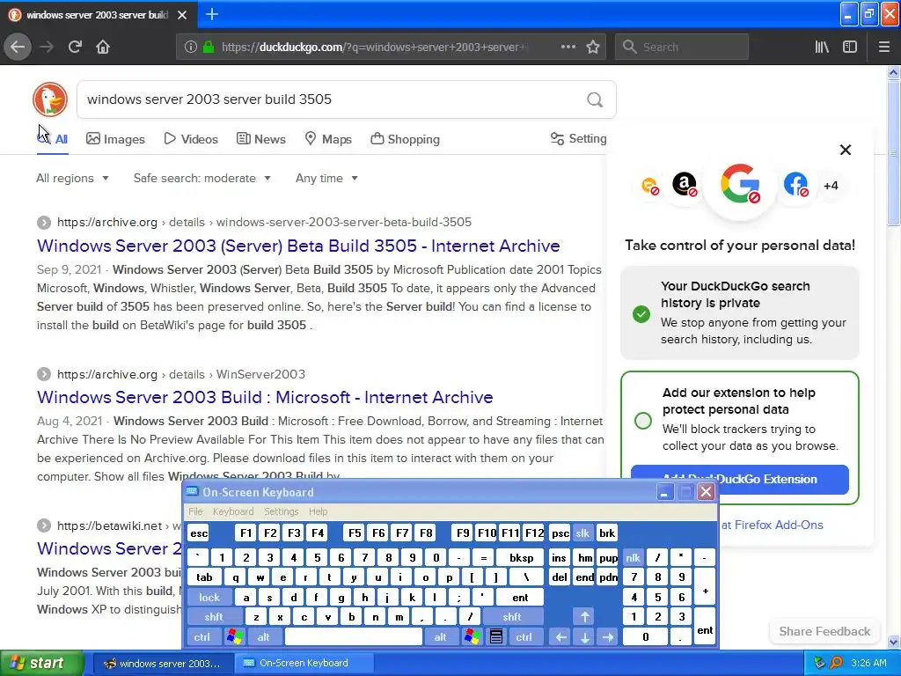Click the Share Feedback button
Image resolution: width=901 pixels, height=676 pixels.
(824, 631)
